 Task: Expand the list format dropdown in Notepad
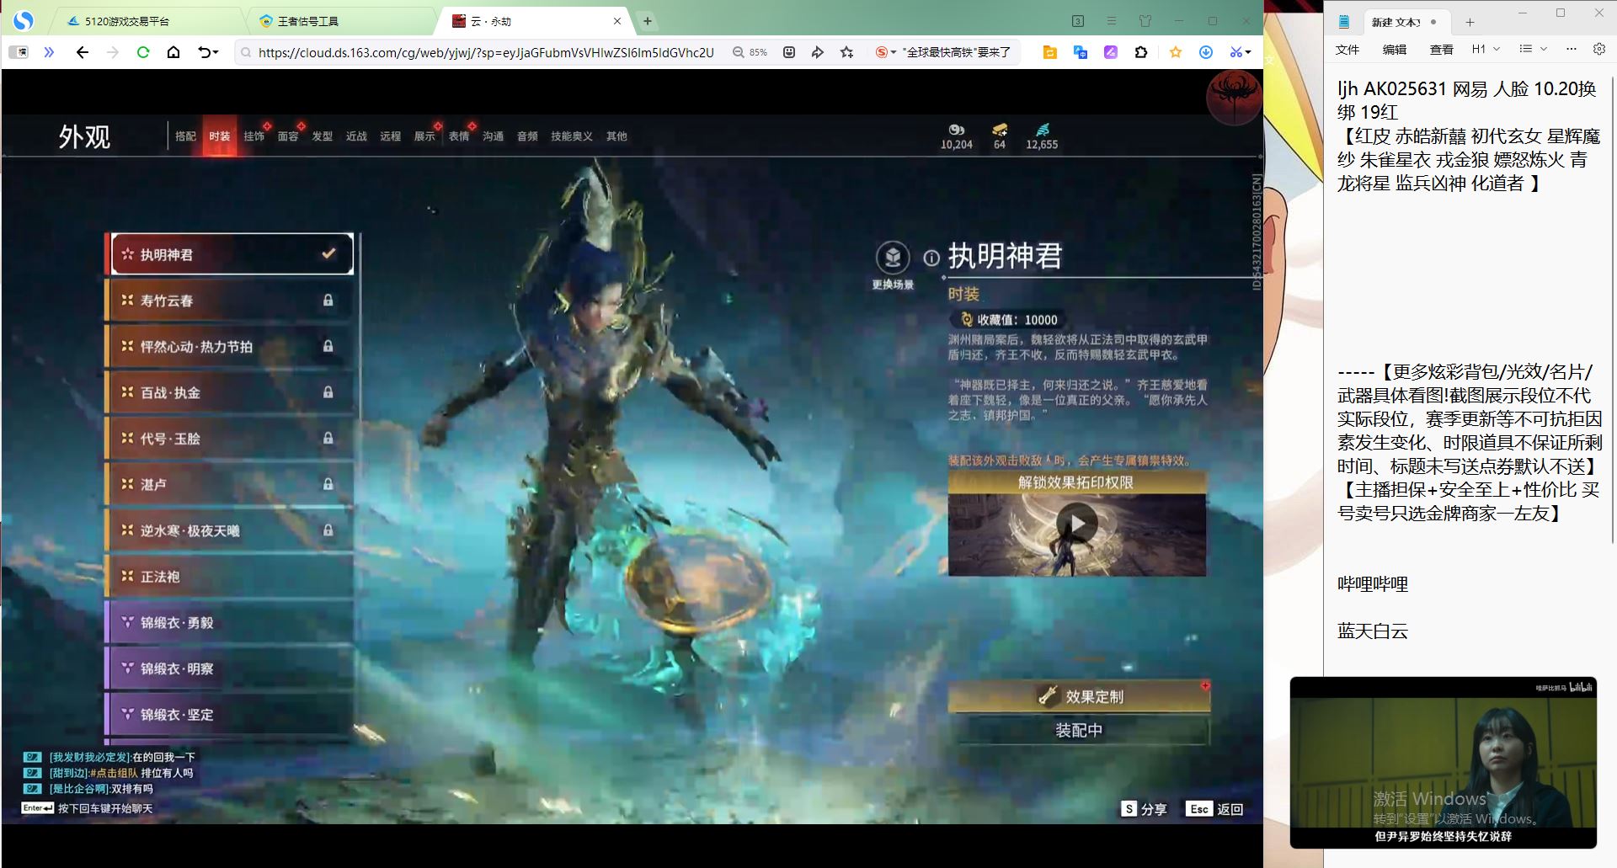1533,50
